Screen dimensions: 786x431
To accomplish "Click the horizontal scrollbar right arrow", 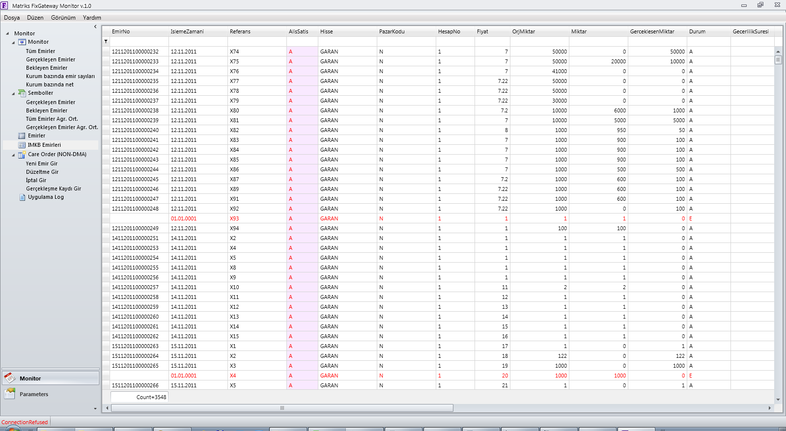I will (769, 408).
